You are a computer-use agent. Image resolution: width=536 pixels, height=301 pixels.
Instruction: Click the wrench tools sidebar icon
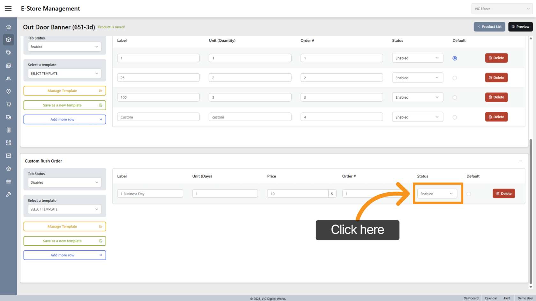(9, 194)
